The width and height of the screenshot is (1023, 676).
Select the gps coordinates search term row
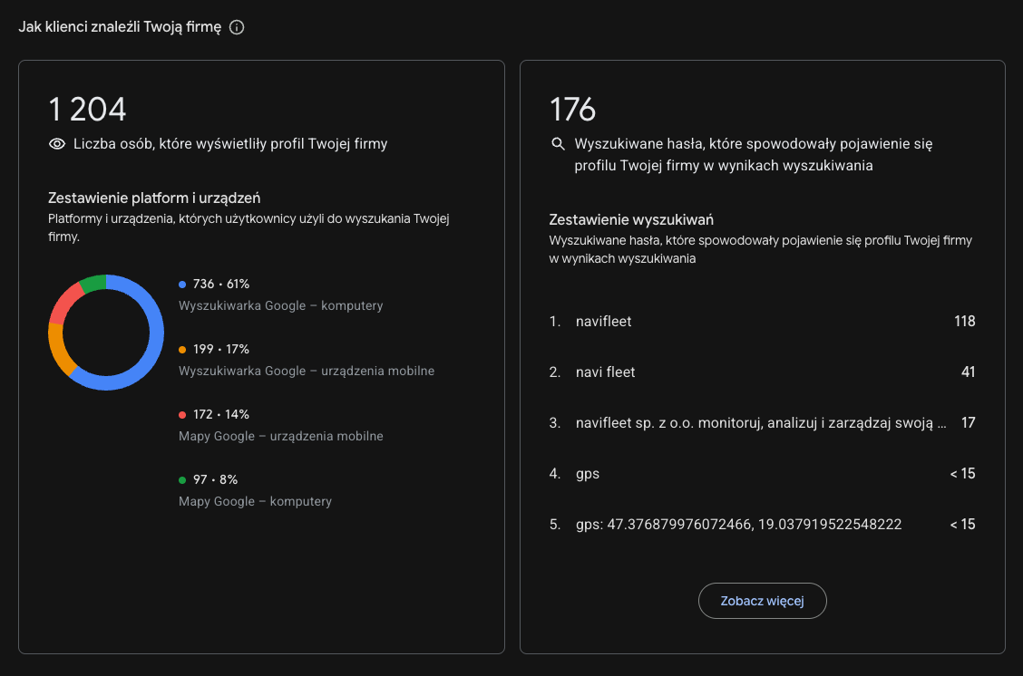pos(762,525)
